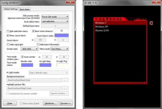The height and width of the screenshot is (109, 162).
Task: Open the Hi.Light mode dropdown
Action: [48, 73]
